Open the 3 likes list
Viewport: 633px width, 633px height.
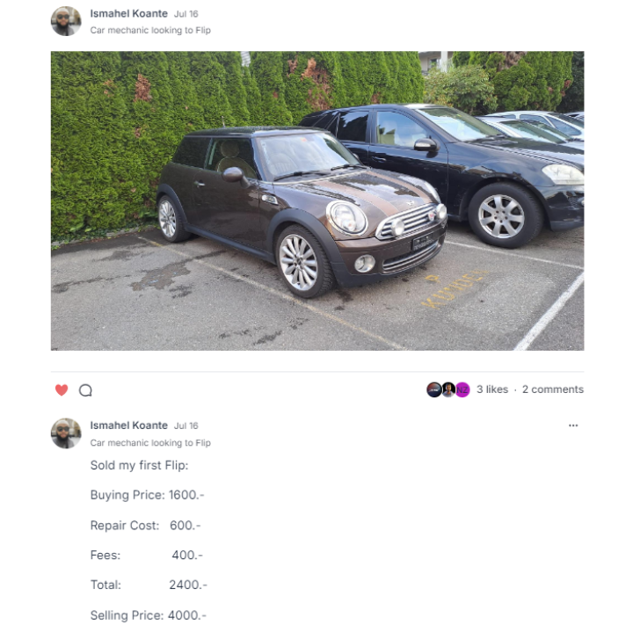pos(492,389)
